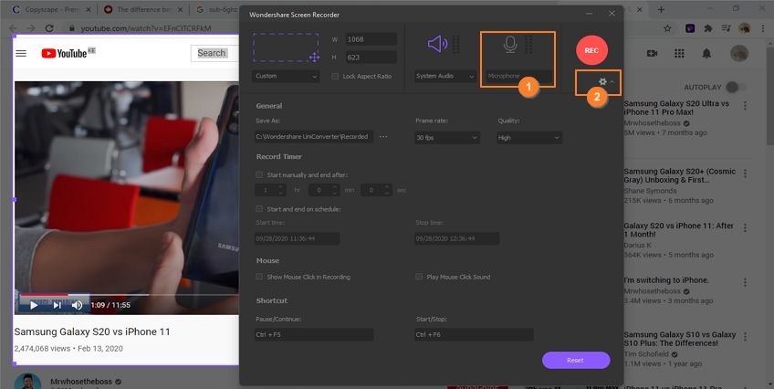The width and height of the screenshot is (774, 389).
Task: Open Galaxy S20+ Cosmic Gray Unboxing video
Action: click(680, 175)
